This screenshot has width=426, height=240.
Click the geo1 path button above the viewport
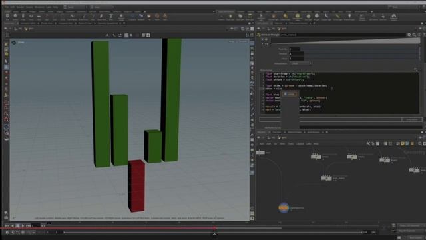(29, 29)
